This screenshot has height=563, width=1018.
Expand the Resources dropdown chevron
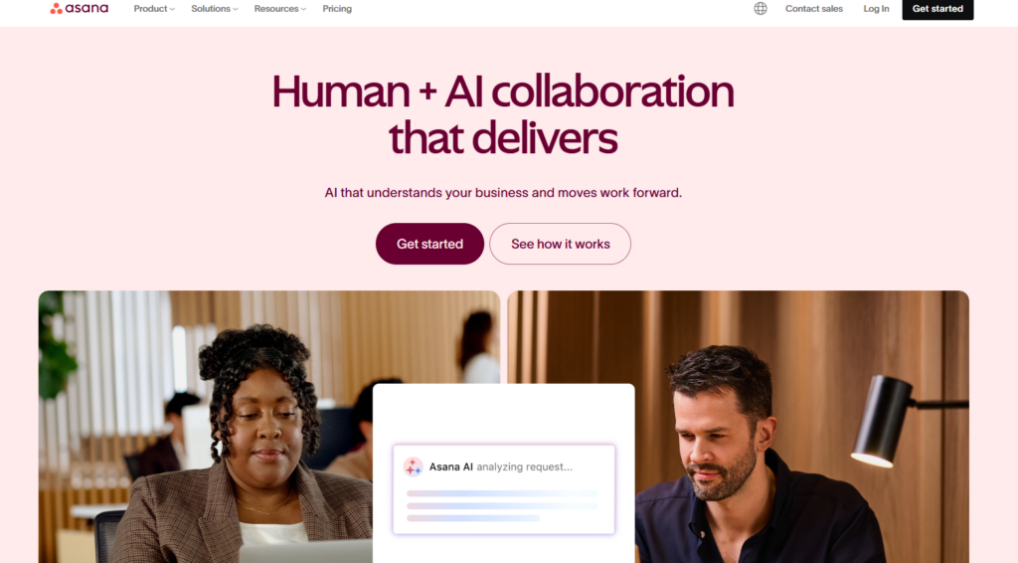tap(303, 9)
